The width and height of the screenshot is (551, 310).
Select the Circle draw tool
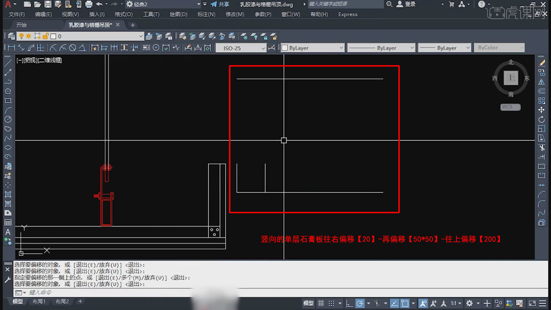8,119
